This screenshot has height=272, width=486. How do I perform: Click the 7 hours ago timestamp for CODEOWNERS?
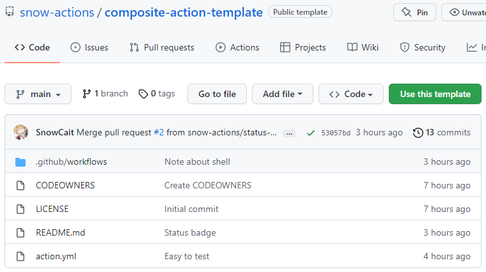447,185
